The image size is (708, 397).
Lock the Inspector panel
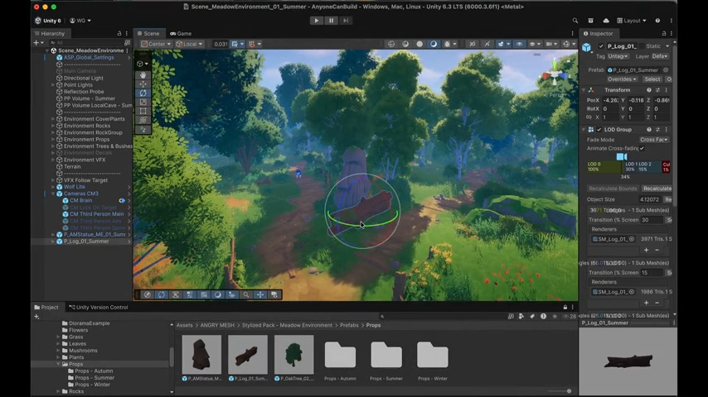tap(664, 33)
